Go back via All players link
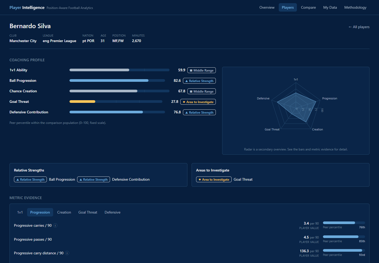The image size is (379, 263). point(359,27)
